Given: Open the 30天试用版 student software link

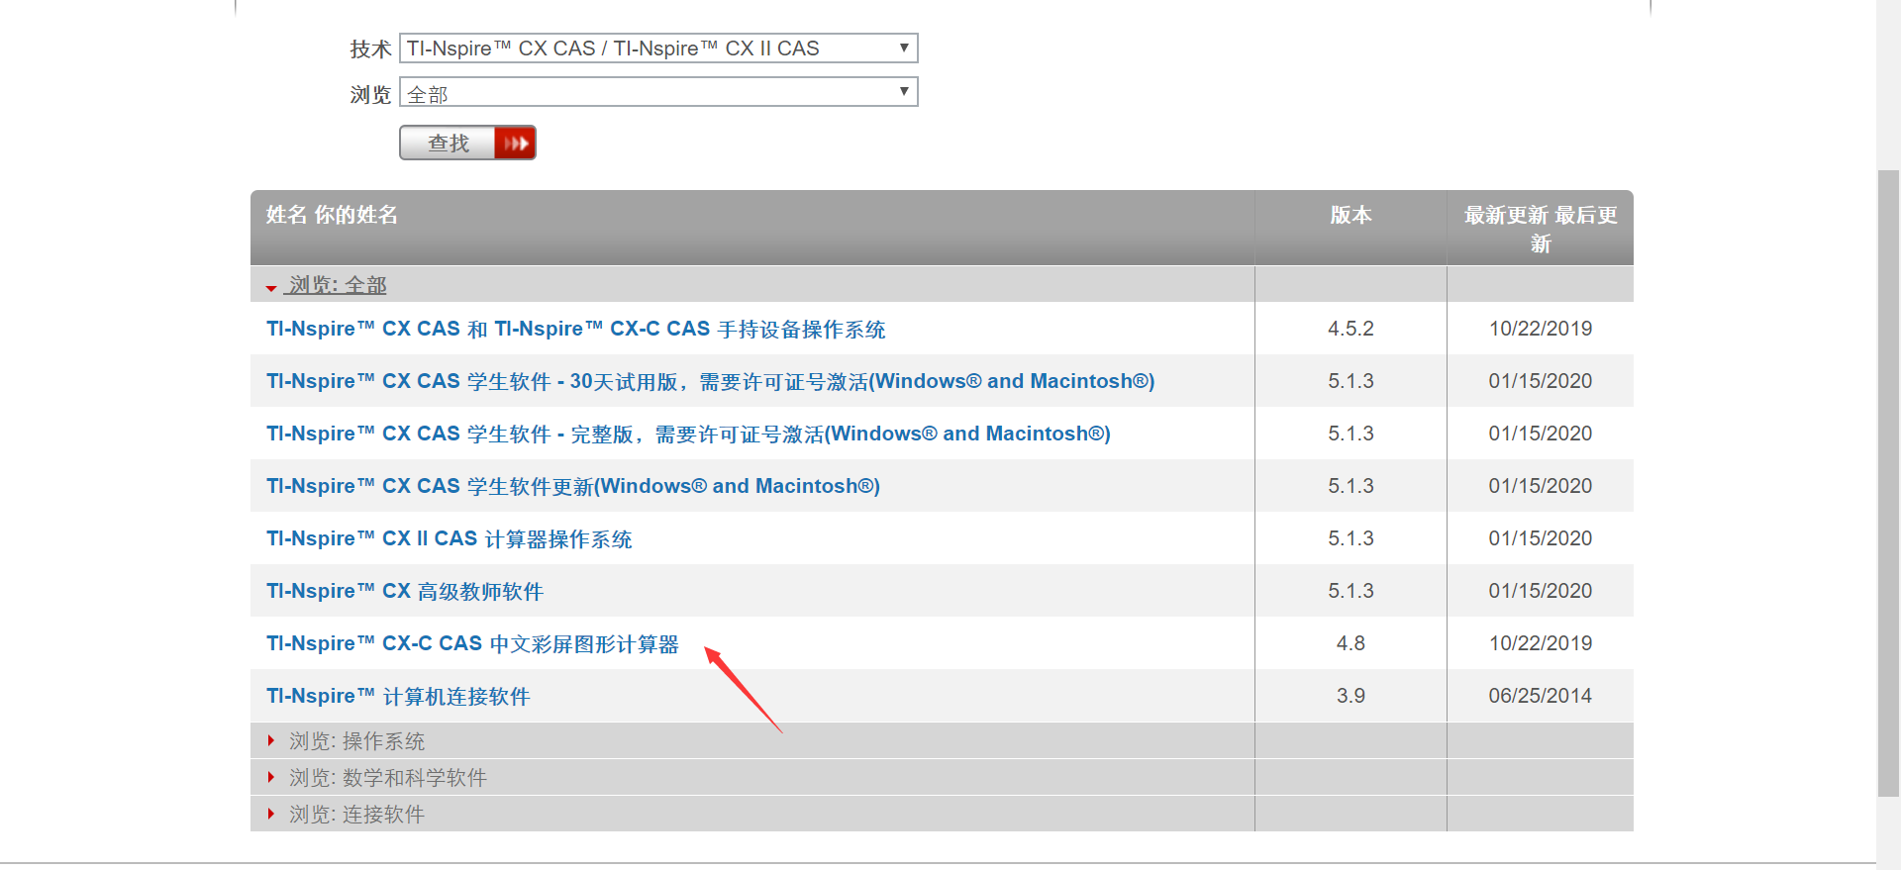Looking at the screenshot, I should (x=711, y=381).
